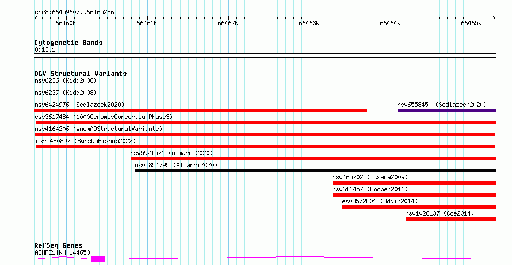Select the right arrow end of ruler
Image resolution: width=512 pixels, height=265 pixels.
pyautogui.click(x=494, y=18)
